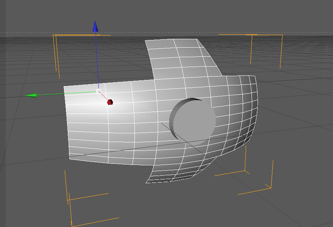
Task: Select the white gizmo origin square
Action: [99, 91]
